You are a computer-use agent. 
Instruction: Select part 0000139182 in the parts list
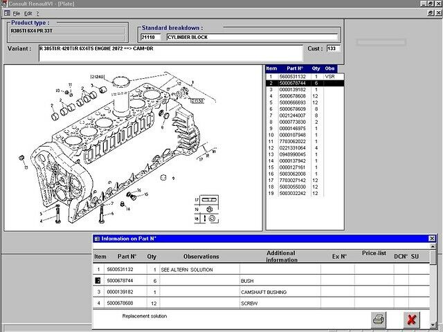click(292, 89)
